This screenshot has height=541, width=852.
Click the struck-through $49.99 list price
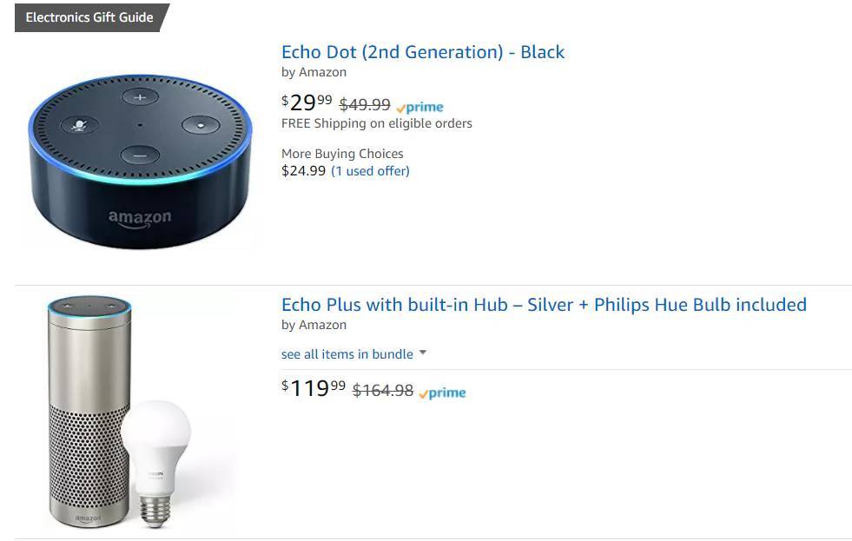point(365,104)
